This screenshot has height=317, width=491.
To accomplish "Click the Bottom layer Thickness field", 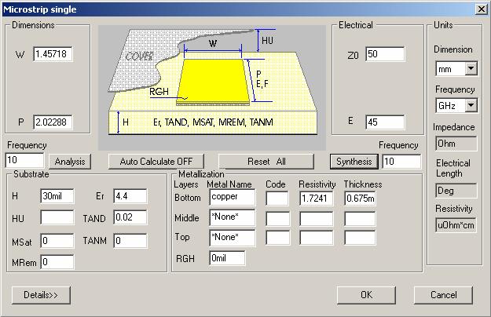I will tap(360, 199).
